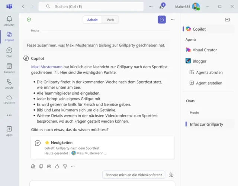The image size is (238, 186).
Task: Collapse the right Copilot side panel
Action: [227, 20]
